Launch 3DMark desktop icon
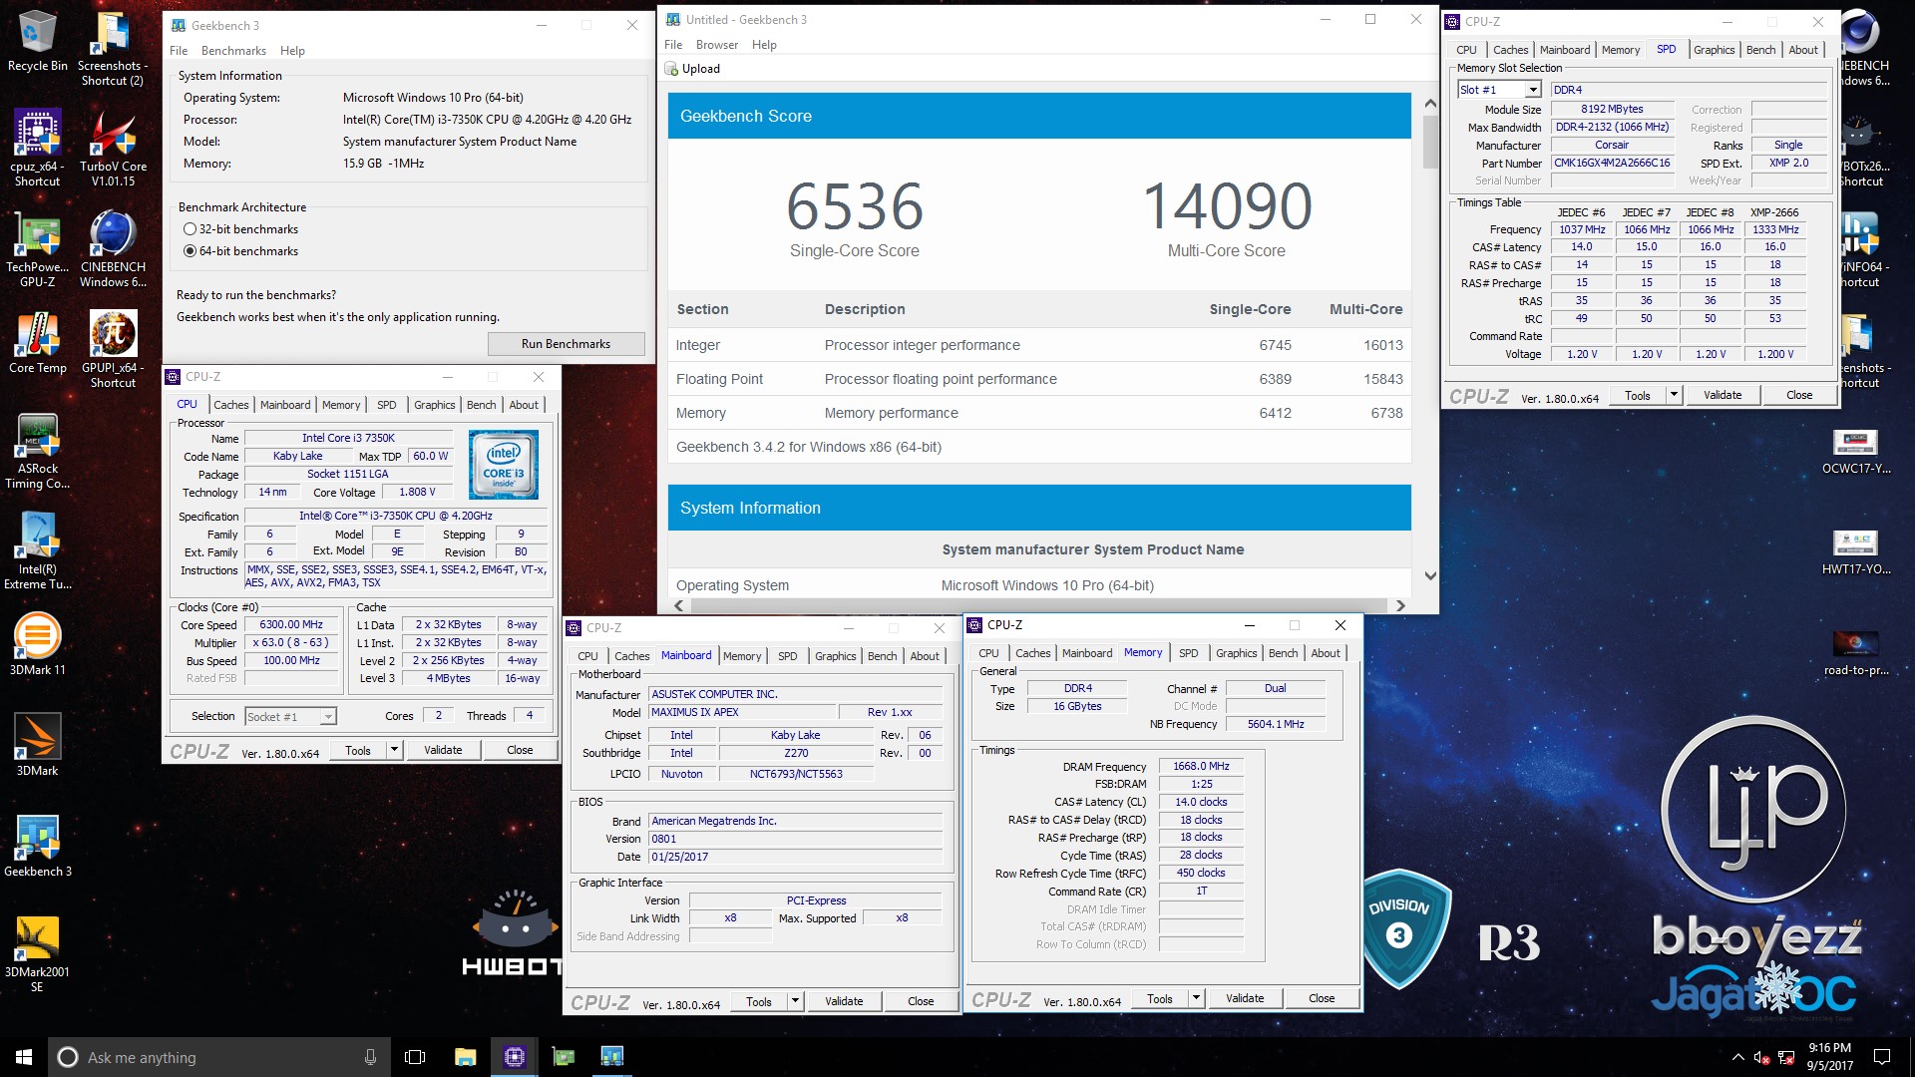The width and height of the screenshot is (1915, 1077). [38, 746]
